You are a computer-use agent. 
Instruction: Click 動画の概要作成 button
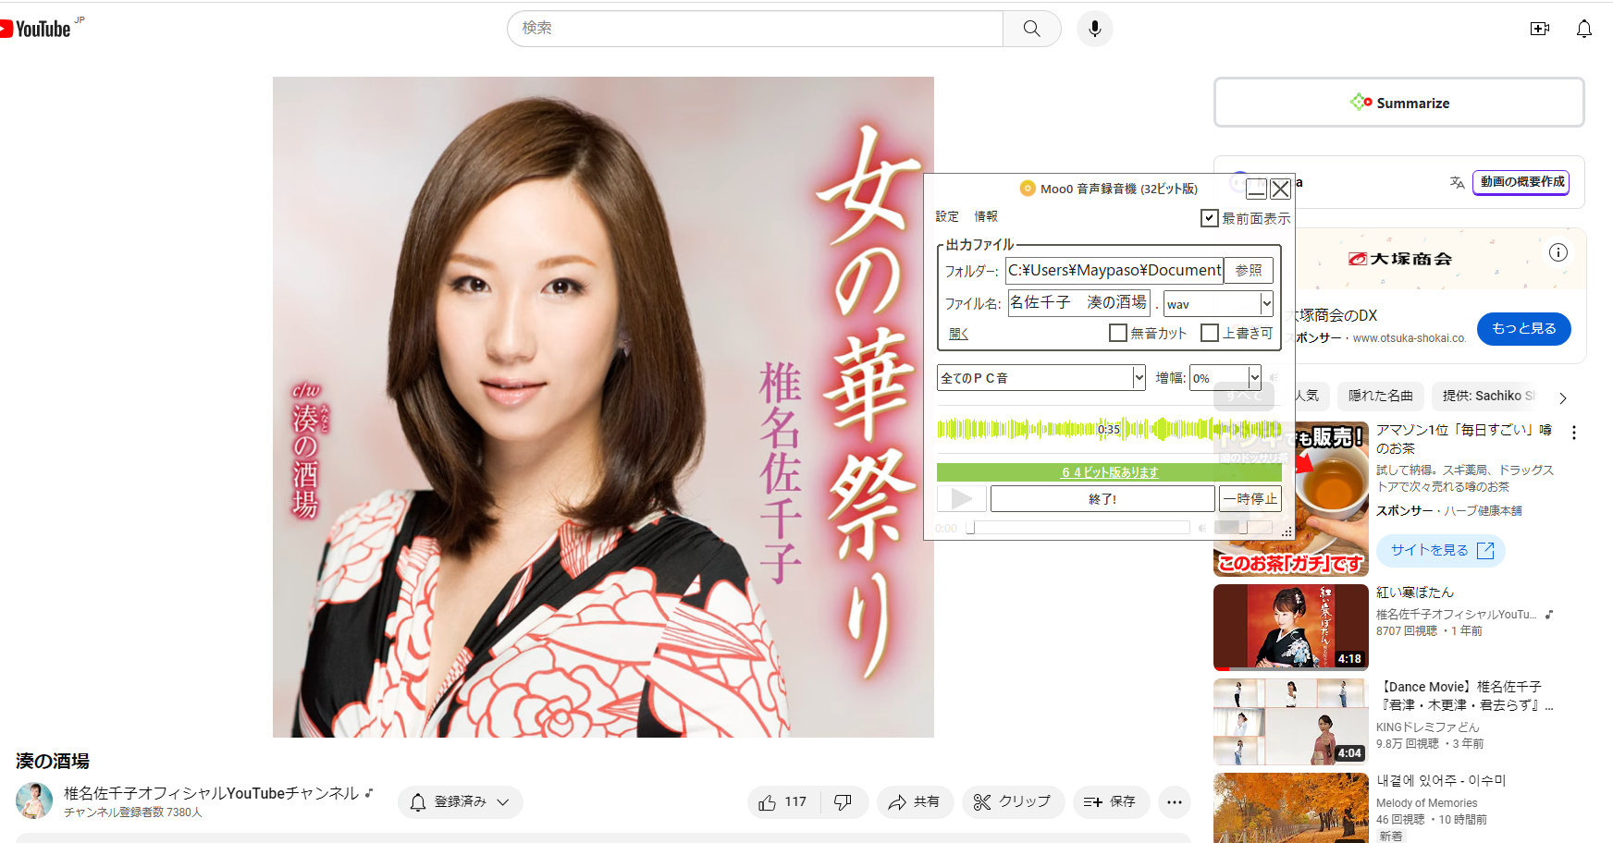[x=1522, y=182]
